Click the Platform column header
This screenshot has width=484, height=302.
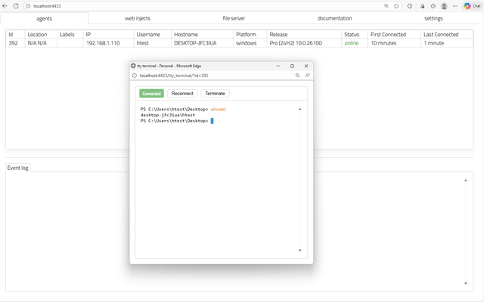(250, 34)
